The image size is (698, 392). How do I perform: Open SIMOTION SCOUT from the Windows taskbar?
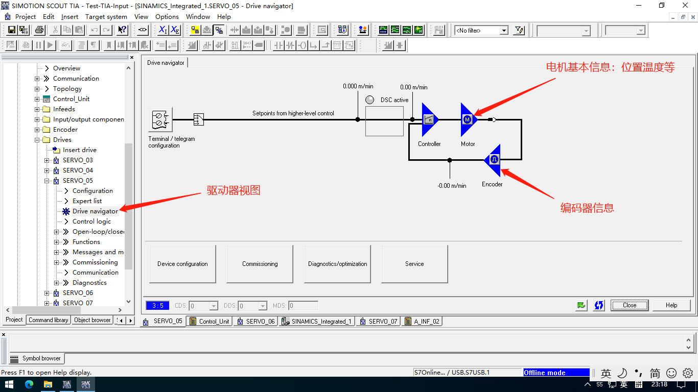coord(86,384)
